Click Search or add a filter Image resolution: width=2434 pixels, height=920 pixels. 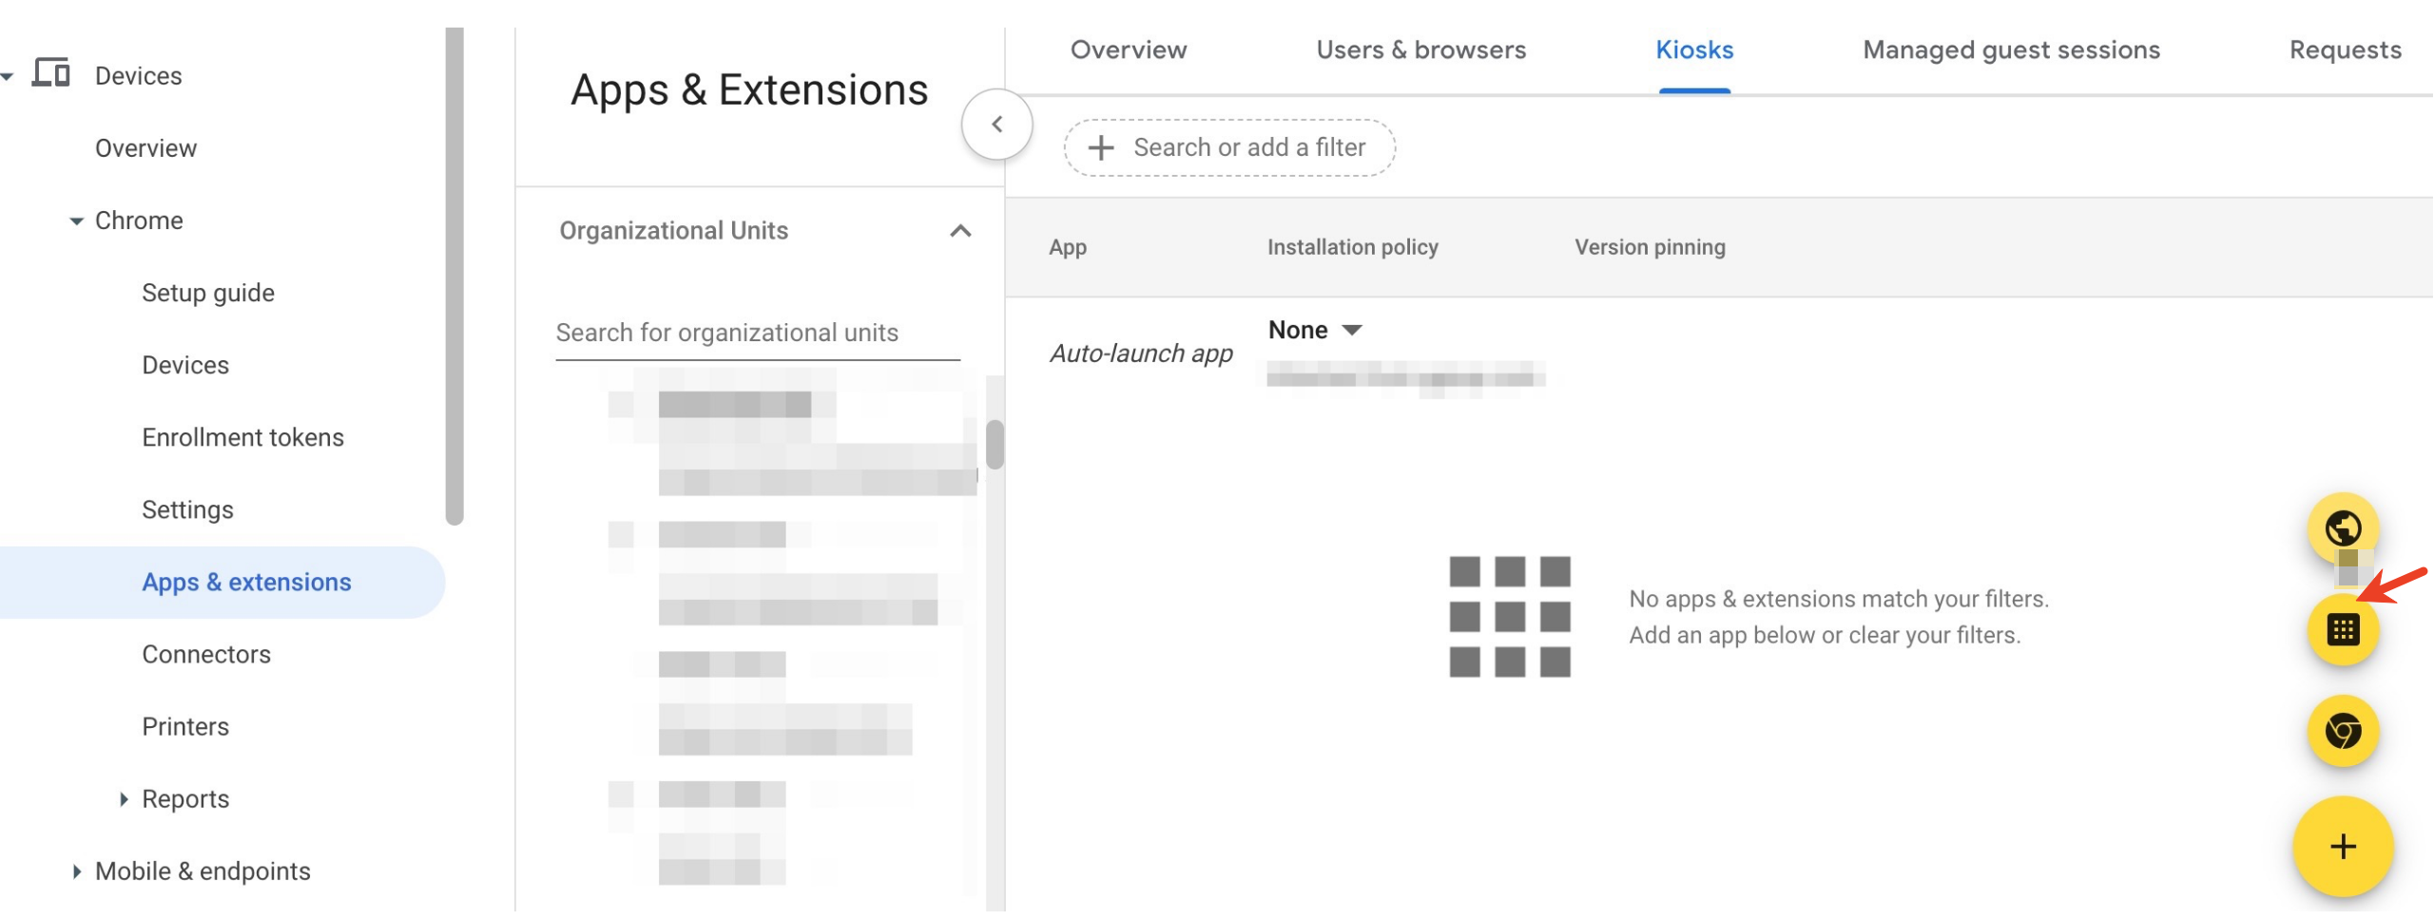pos(1247,147)
